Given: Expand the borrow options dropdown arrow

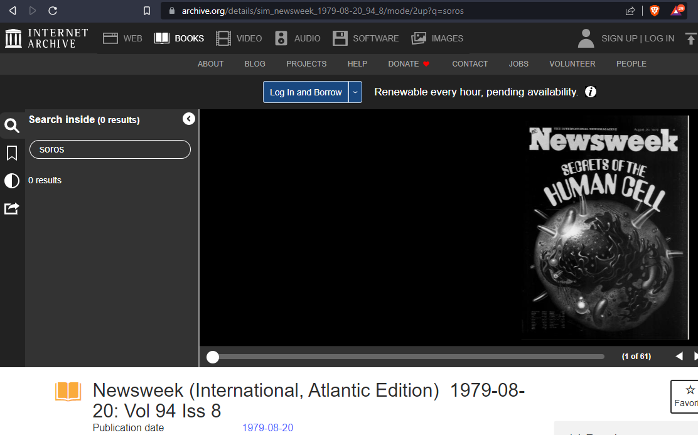Looking at the screenshot, I should tap(355, 92).
